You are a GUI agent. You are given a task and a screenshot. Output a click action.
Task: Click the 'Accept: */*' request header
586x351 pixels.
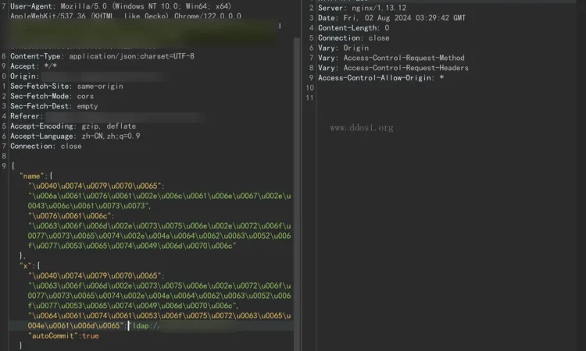[34, 66]
